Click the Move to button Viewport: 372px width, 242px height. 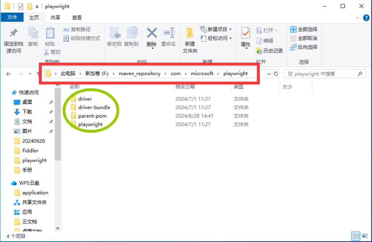pos(114,37)
